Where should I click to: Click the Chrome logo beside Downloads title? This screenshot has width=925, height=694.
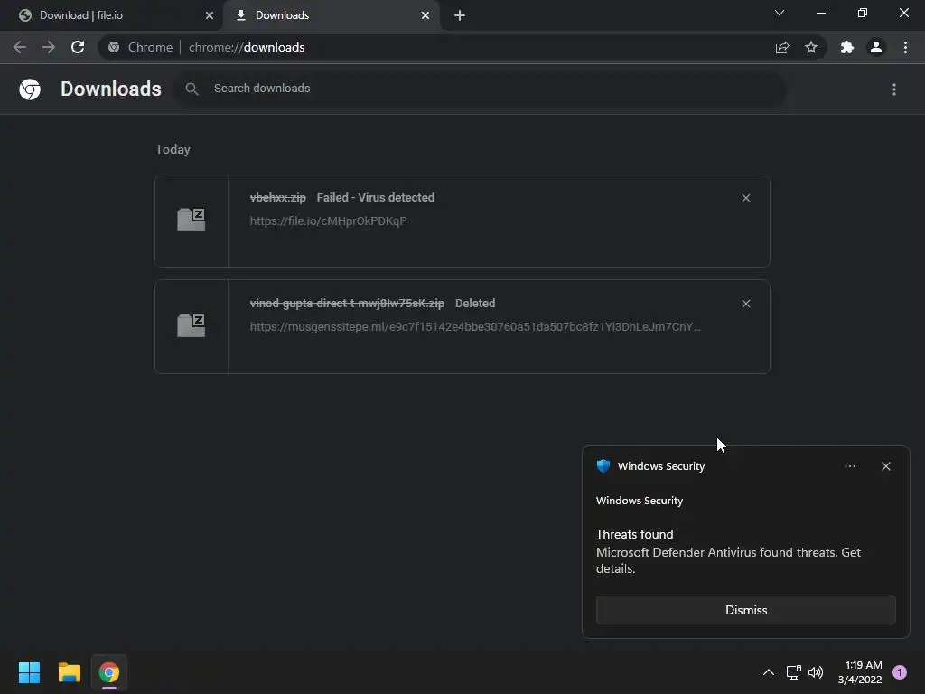point(30,89)
